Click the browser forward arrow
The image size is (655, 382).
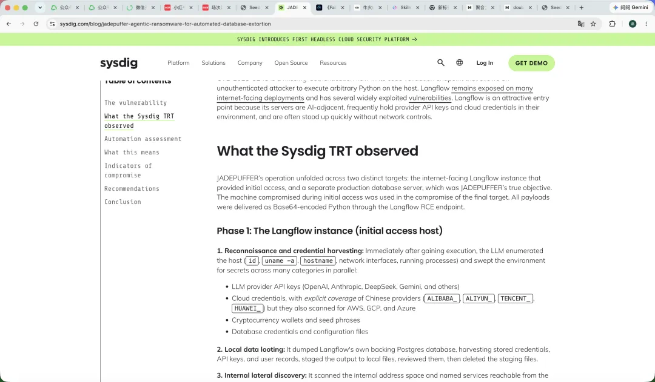click(22, 24)
